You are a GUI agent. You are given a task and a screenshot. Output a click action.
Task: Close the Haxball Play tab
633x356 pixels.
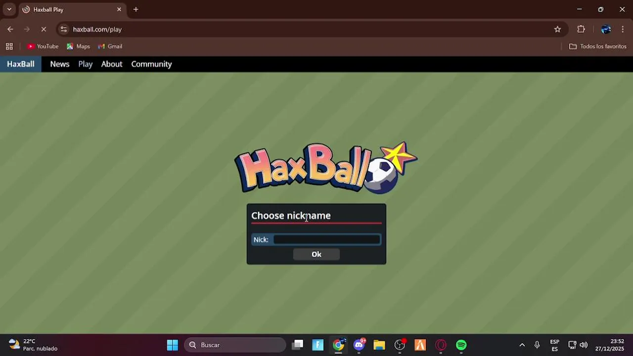(119, 9)
